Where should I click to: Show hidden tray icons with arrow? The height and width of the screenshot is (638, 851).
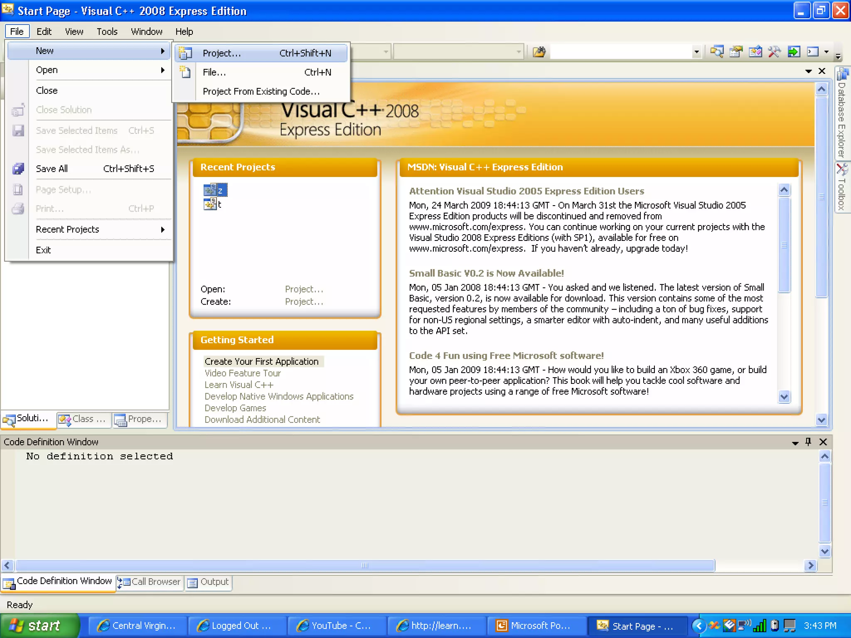699,626
